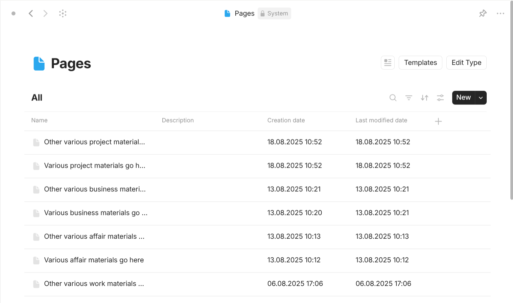
Task: Click the Creation date column header
Action: tap(286, 120)
